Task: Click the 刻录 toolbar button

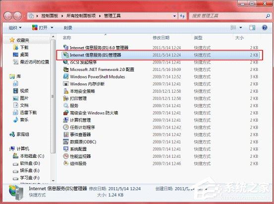Action: 67,28
